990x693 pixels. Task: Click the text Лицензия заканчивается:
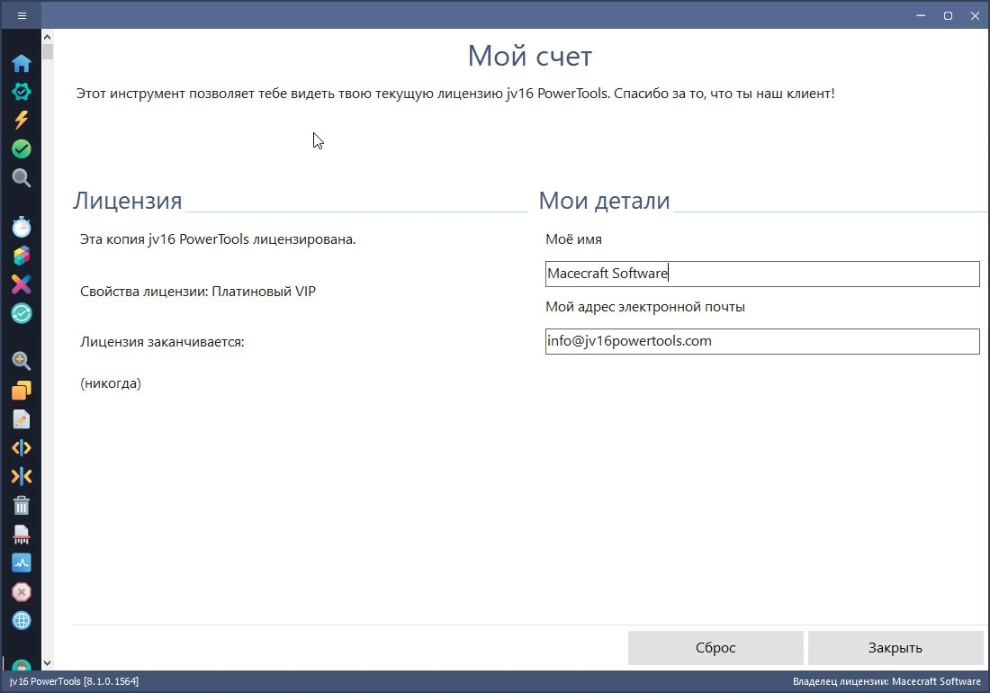[162, 342]
